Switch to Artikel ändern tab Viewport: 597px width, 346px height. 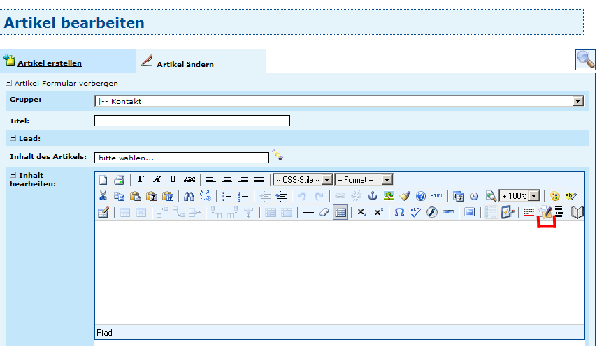[185, 63]
